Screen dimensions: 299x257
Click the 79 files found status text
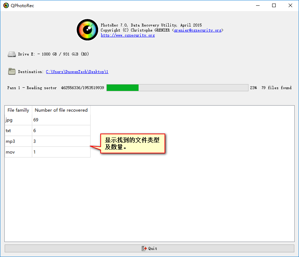pos(276,88)
